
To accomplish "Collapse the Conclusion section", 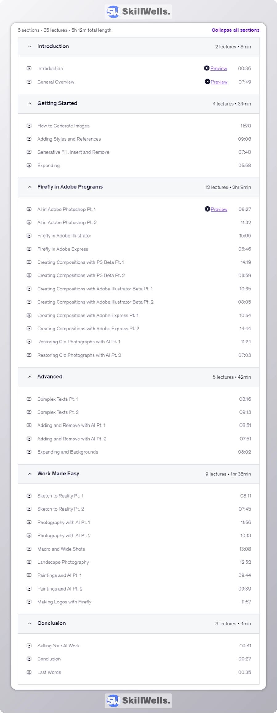I will 30,623.
